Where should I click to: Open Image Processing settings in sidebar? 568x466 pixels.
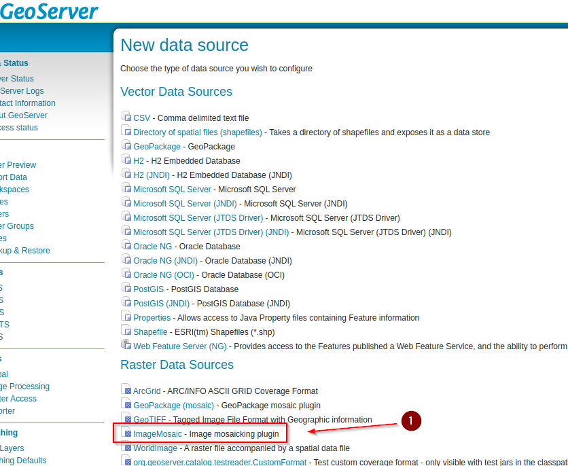point(24,387)
